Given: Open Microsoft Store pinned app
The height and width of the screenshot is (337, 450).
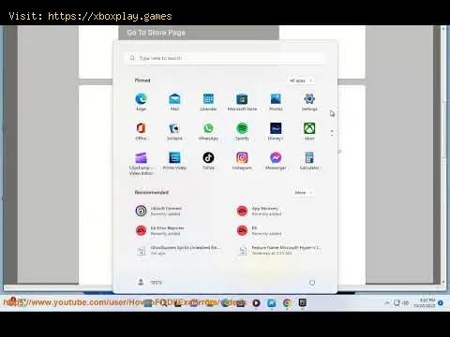Looking at the screenshot, I should coord(242,102).
